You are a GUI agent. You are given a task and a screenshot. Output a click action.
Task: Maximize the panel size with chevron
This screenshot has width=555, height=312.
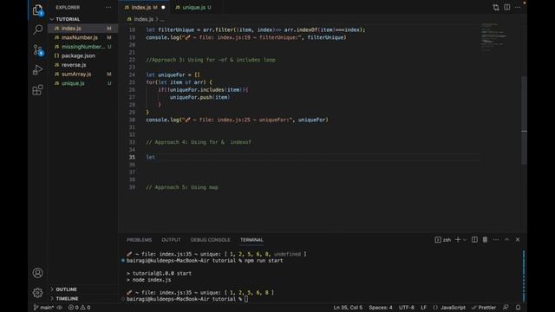tap(506, 240)
